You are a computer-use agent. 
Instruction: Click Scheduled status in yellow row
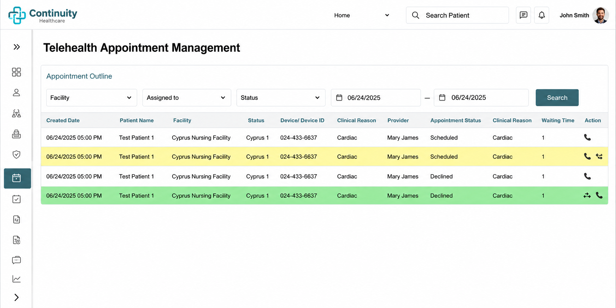pyautogui.click(x=444, y=157)
